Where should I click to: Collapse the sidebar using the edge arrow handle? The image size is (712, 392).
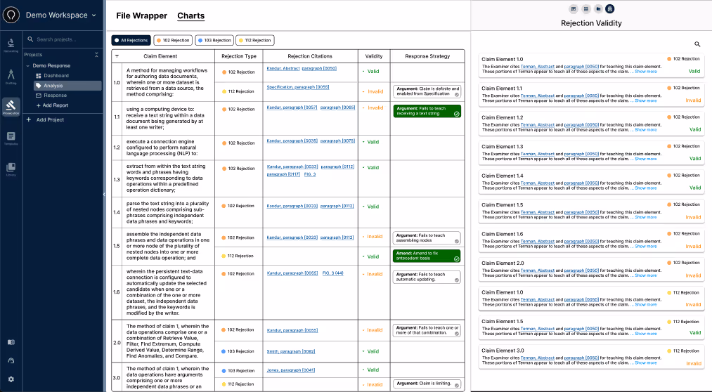click(x=104, y=194)
